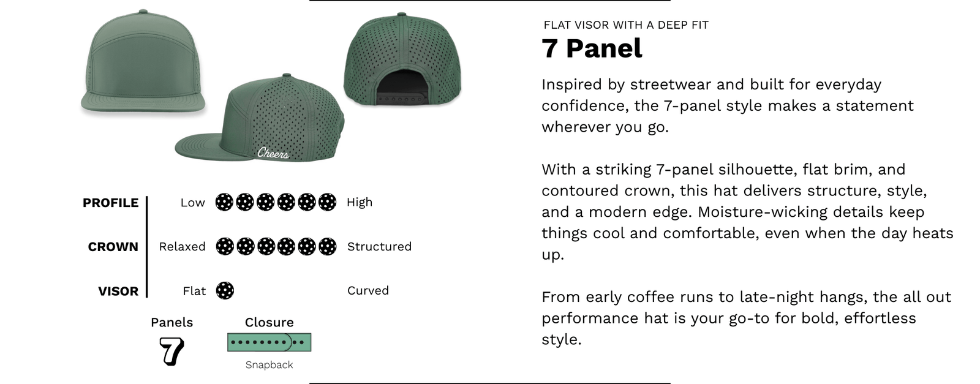Select the first pickleball in the Crown row
Image resolution: width=980 pixels, height=384 pixels.
tap(225, 246)
